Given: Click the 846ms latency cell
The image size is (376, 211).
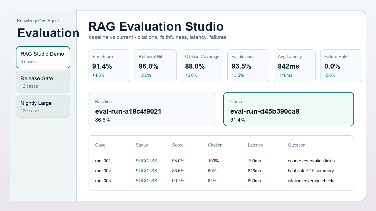Looking at the screenshot, I should point(254,171).
